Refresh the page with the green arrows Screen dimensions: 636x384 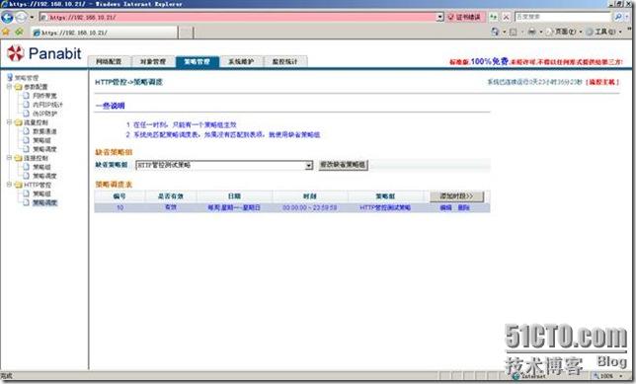(493, 17)
